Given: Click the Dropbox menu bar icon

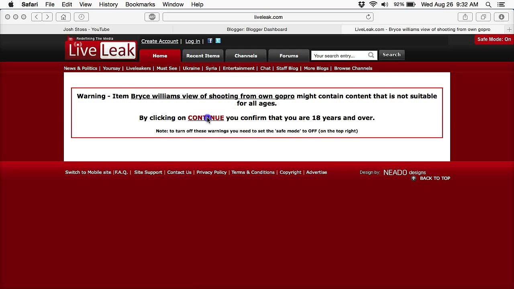Looking at the screenshot, I should coord(361,4).
